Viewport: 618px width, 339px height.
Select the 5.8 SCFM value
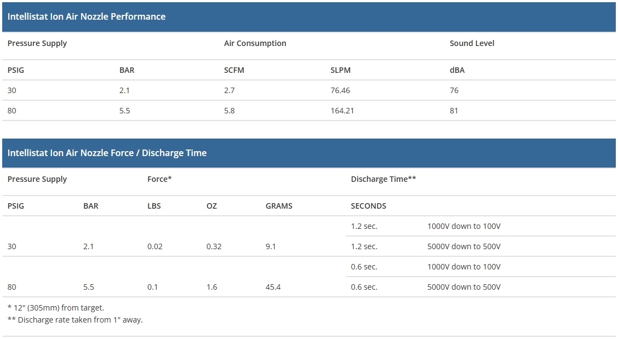pos(230,111)
